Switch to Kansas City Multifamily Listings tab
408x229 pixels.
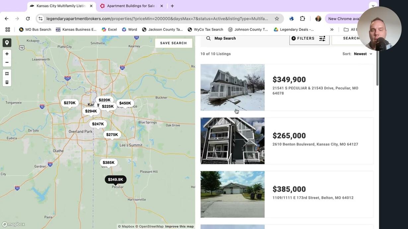click(x=61, y=6)
